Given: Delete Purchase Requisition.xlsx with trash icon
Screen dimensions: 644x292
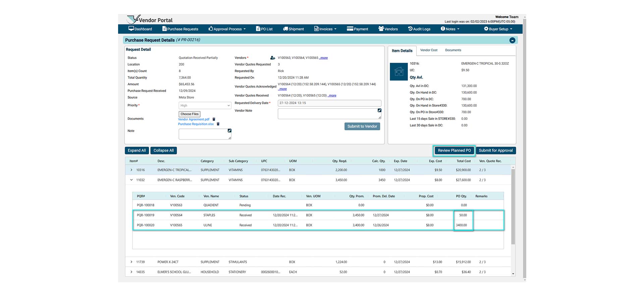Looking at the screenshot, I should (218, 124).
